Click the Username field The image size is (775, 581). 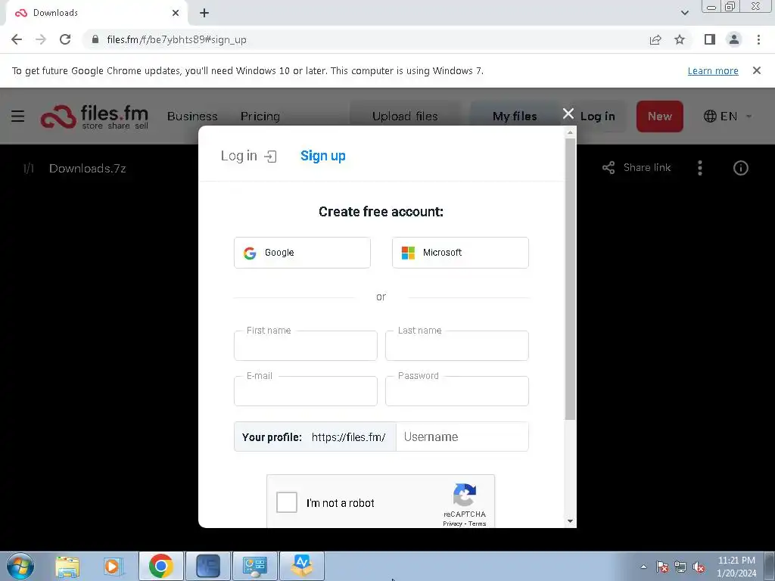462,437
